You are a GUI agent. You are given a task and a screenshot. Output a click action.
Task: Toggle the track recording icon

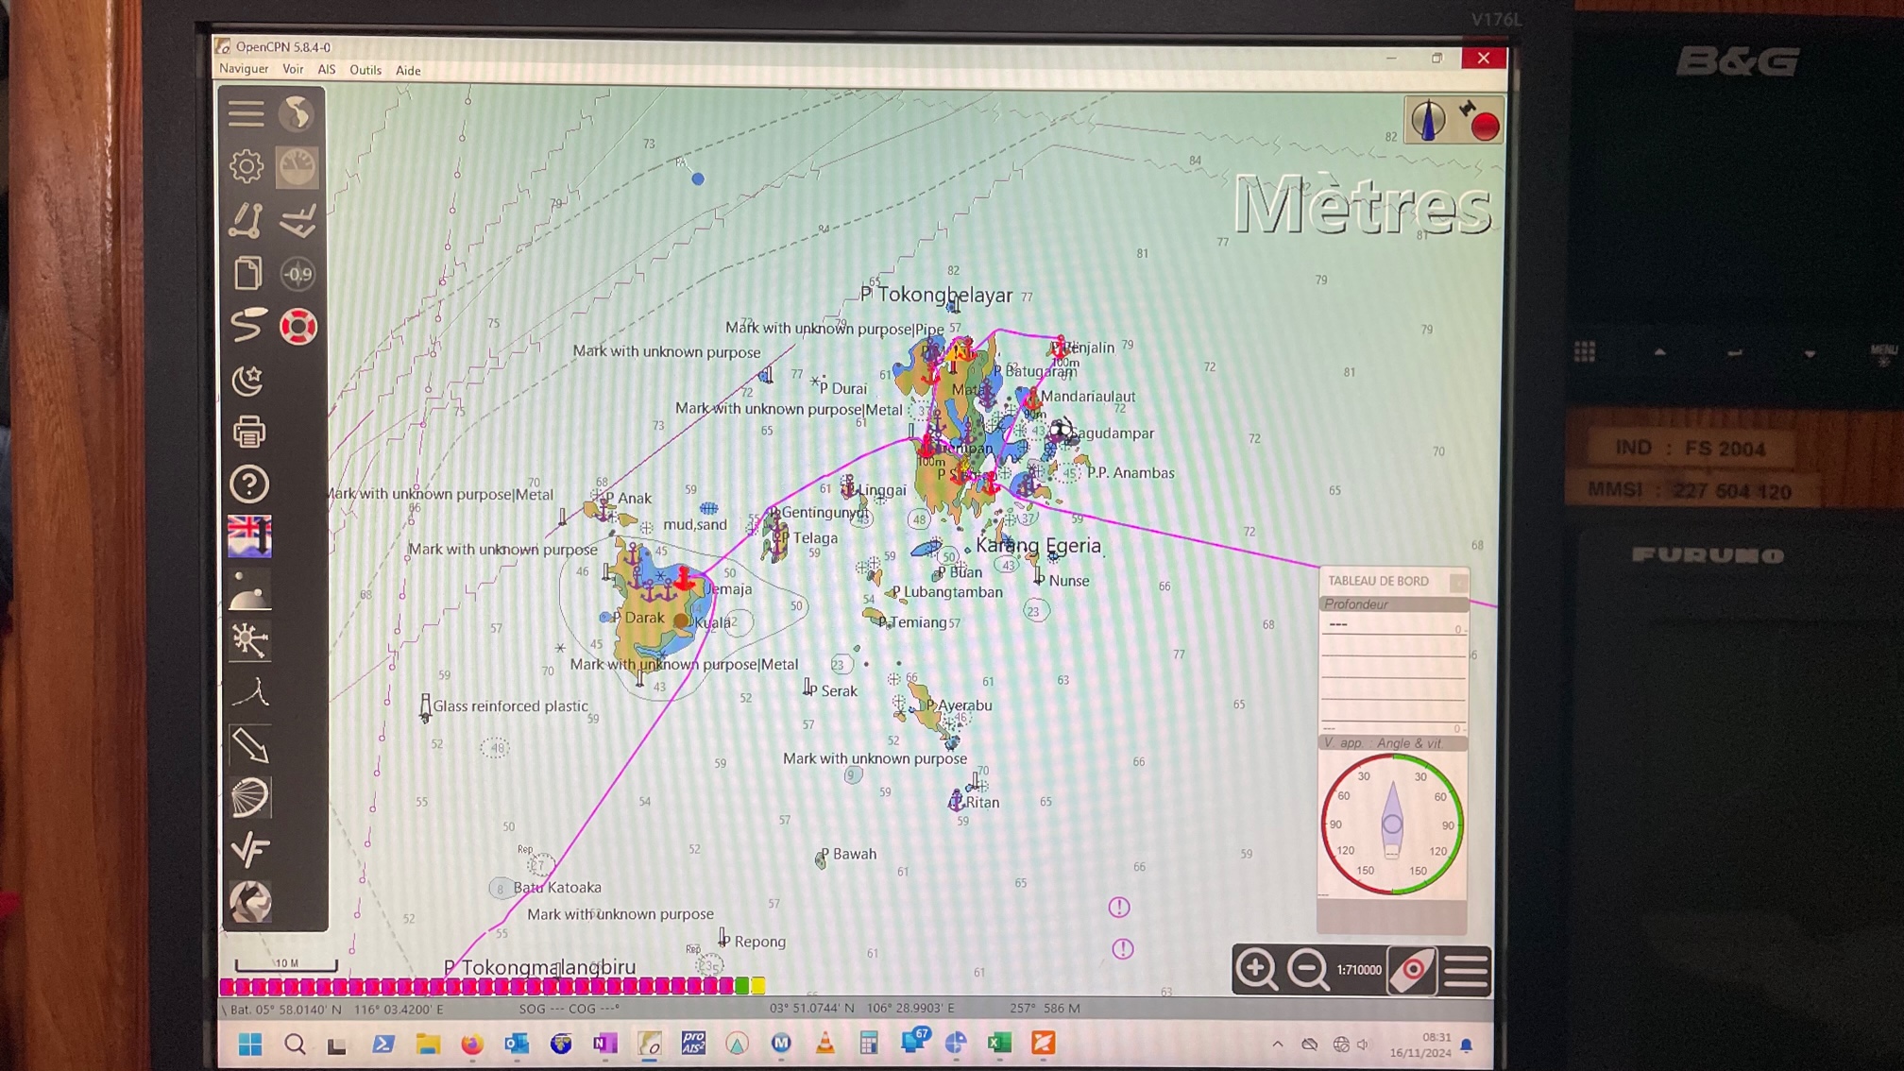point(246,326)
